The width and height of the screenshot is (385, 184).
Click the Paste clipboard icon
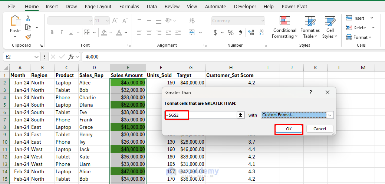point(16,21)
